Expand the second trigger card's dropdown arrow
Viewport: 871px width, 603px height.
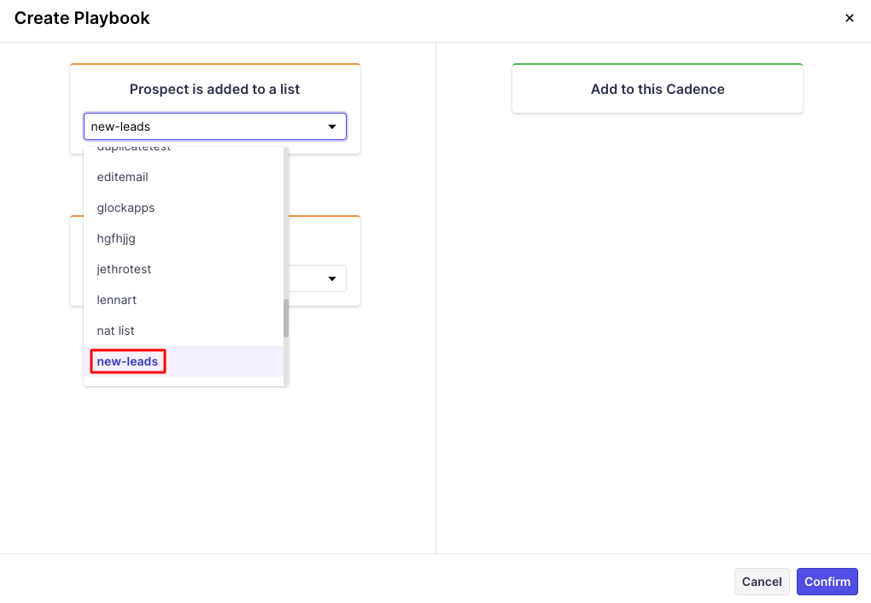coord(331,279)
